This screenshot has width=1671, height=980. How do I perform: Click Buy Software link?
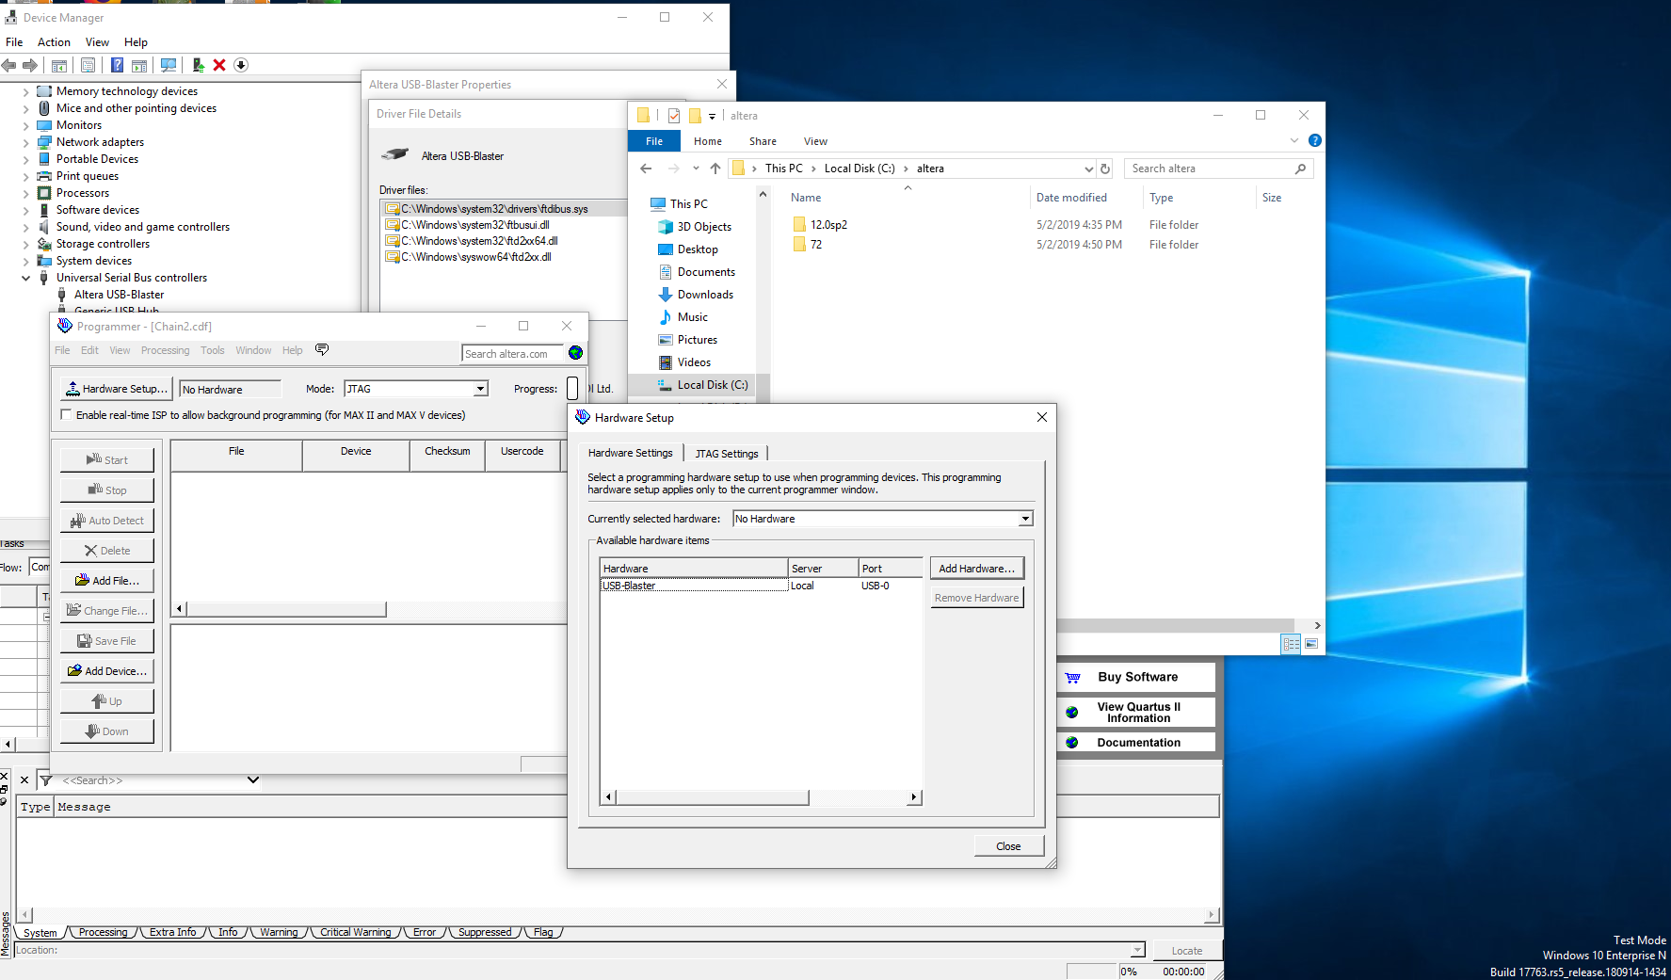(x=1137, y=677)
